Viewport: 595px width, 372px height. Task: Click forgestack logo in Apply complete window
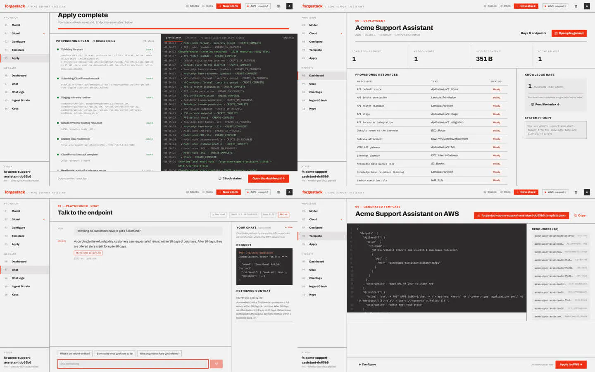pyautogui.click(x=15, y=6)
